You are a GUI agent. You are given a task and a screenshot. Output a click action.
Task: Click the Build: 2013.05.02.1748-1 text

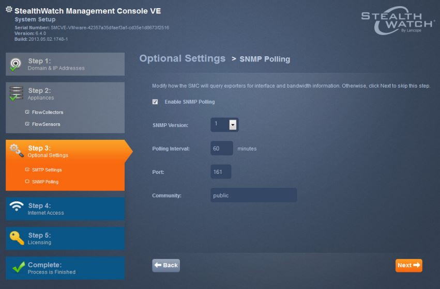[x=41, y=39]
